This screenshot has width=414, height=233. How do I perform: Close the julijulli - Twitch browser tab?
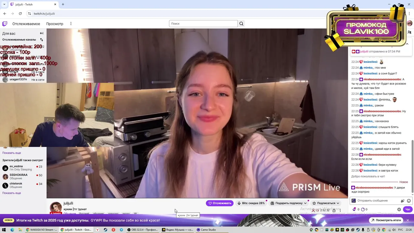point(55,4)
